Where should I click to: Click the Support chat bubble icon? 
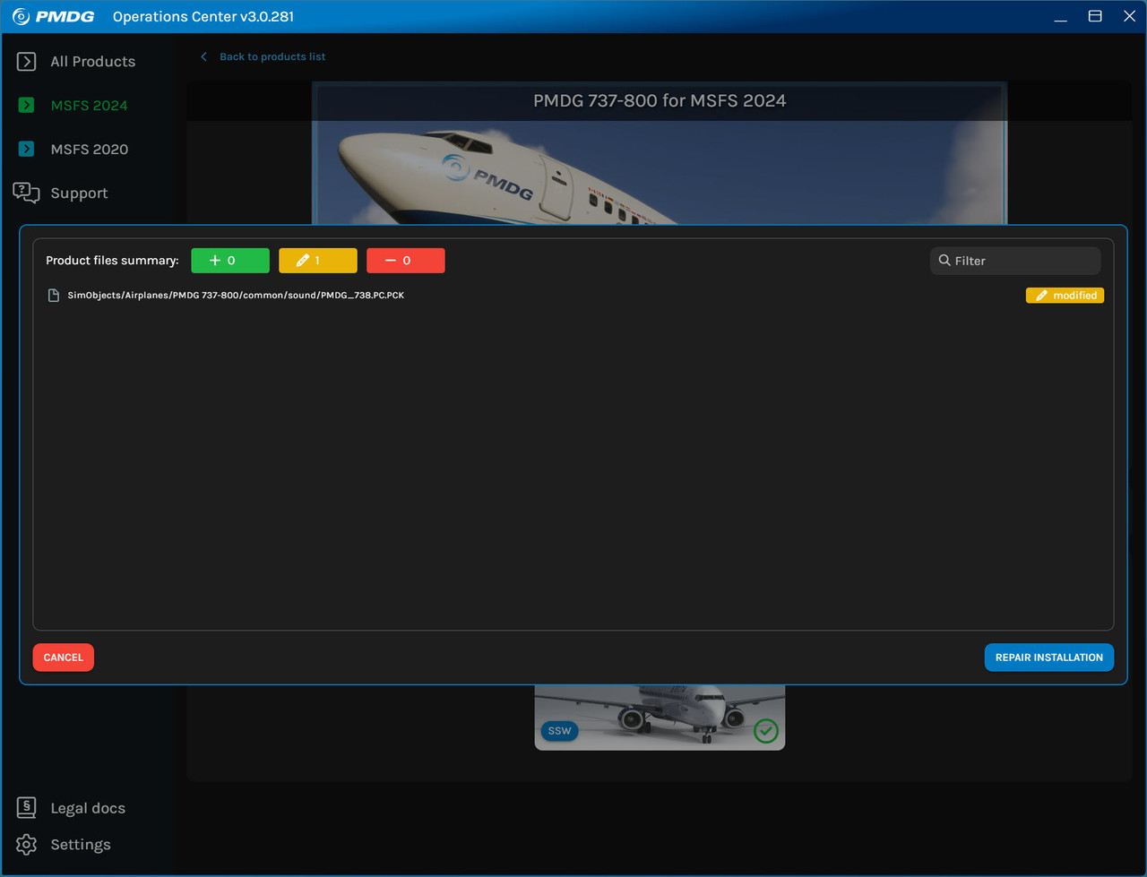[27, 193]
